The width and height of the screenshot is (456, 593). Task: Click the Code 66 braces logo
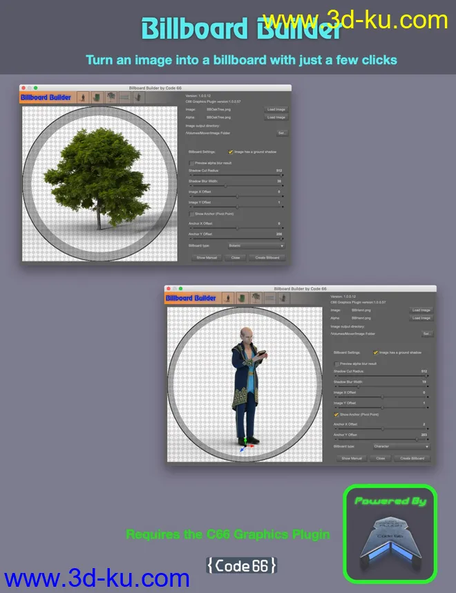pyautogui.click(x=242, y=565)
